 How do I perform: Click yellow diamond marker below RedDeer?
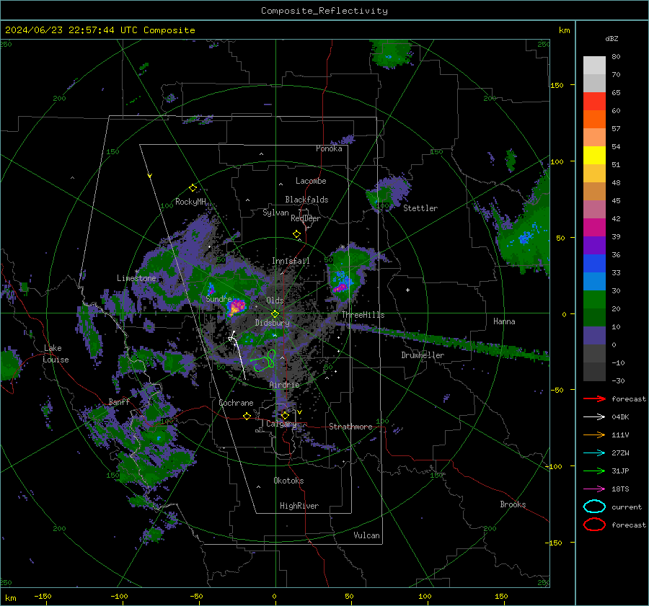coord(296,233)
